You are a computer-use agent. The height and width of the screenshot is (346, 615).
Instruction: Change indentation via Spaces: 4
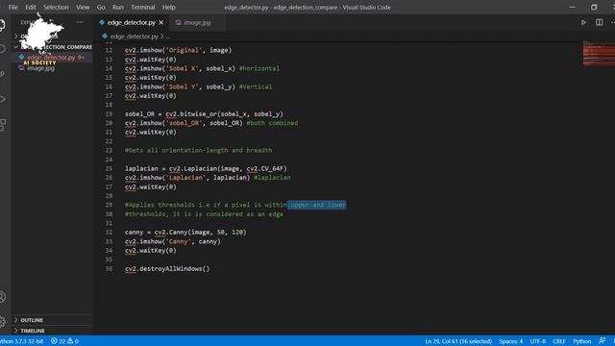click(510, 341)
